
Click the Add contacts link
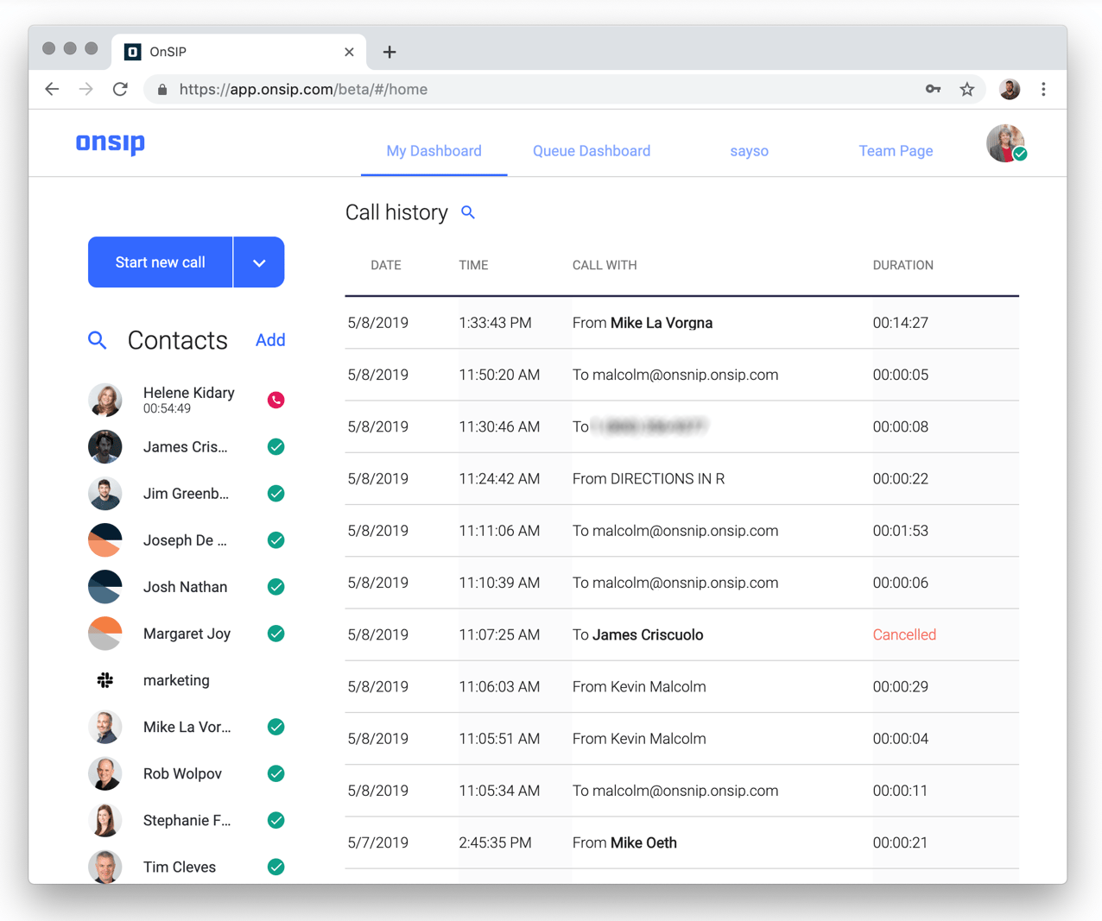(x=270, y=340)
